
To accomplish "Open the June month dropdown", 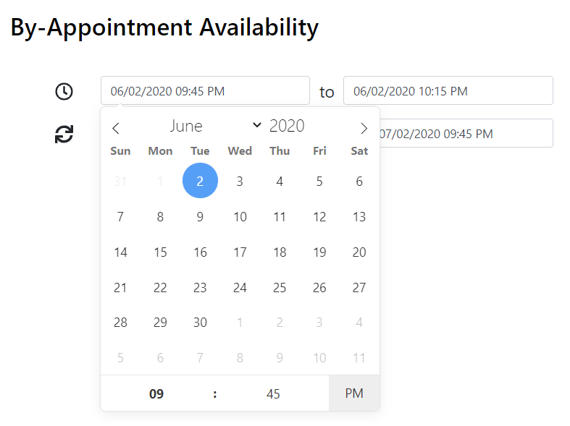I will click(x=214, y=126).
